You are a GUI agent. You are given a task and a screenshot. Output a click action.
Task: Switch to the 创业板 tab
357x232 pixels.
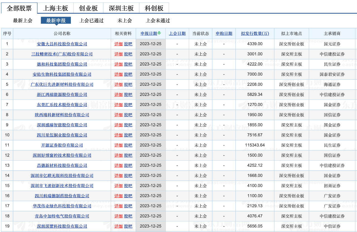(x=88, y=8)
